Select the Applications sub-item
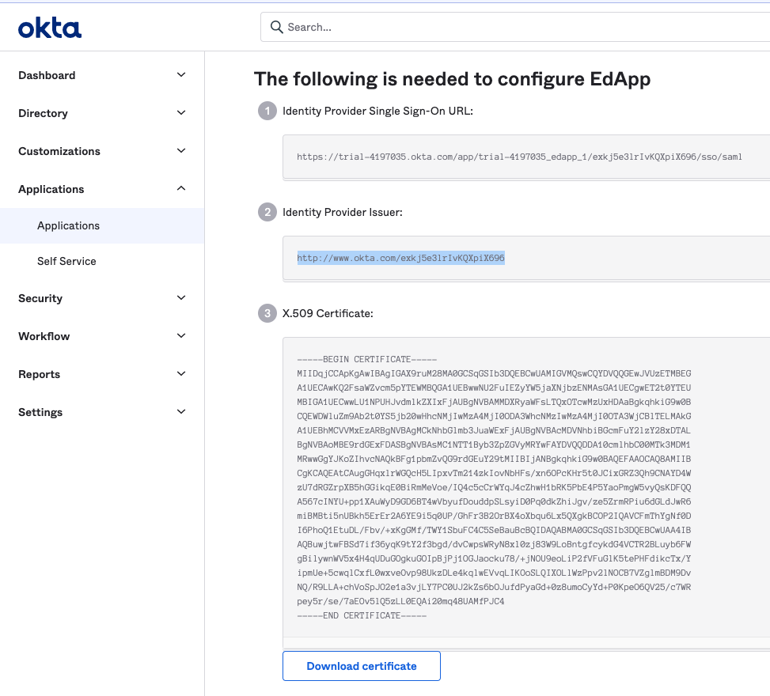770x696 pixels. coord(102,225)
